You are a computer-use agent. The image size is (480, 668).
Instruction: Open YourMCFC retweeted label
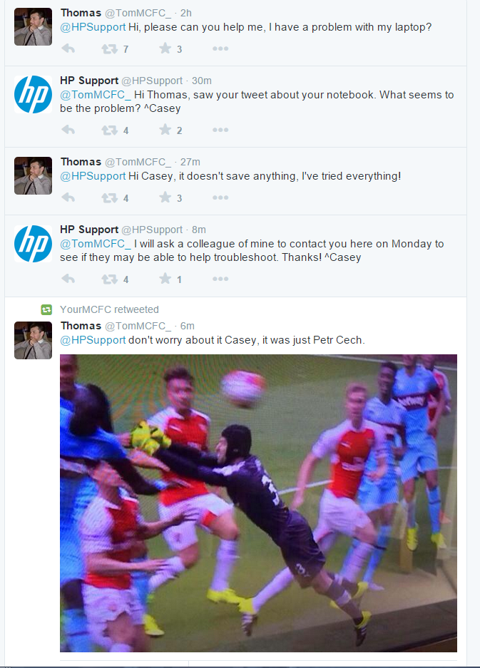[109, 309]
